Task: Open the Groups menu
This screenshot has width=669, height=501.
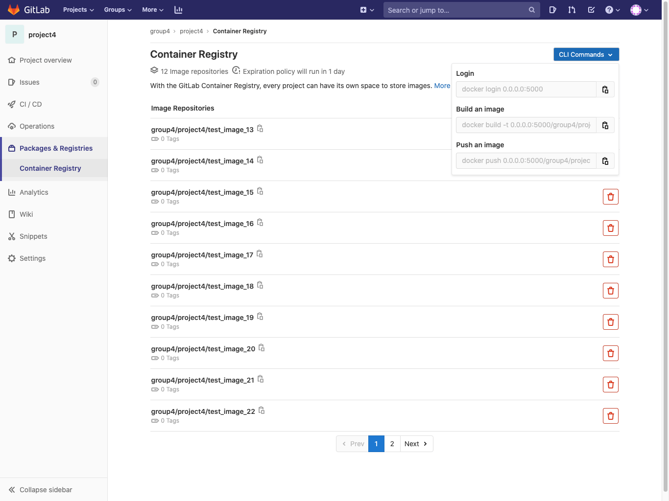Action: pos(117,10)
